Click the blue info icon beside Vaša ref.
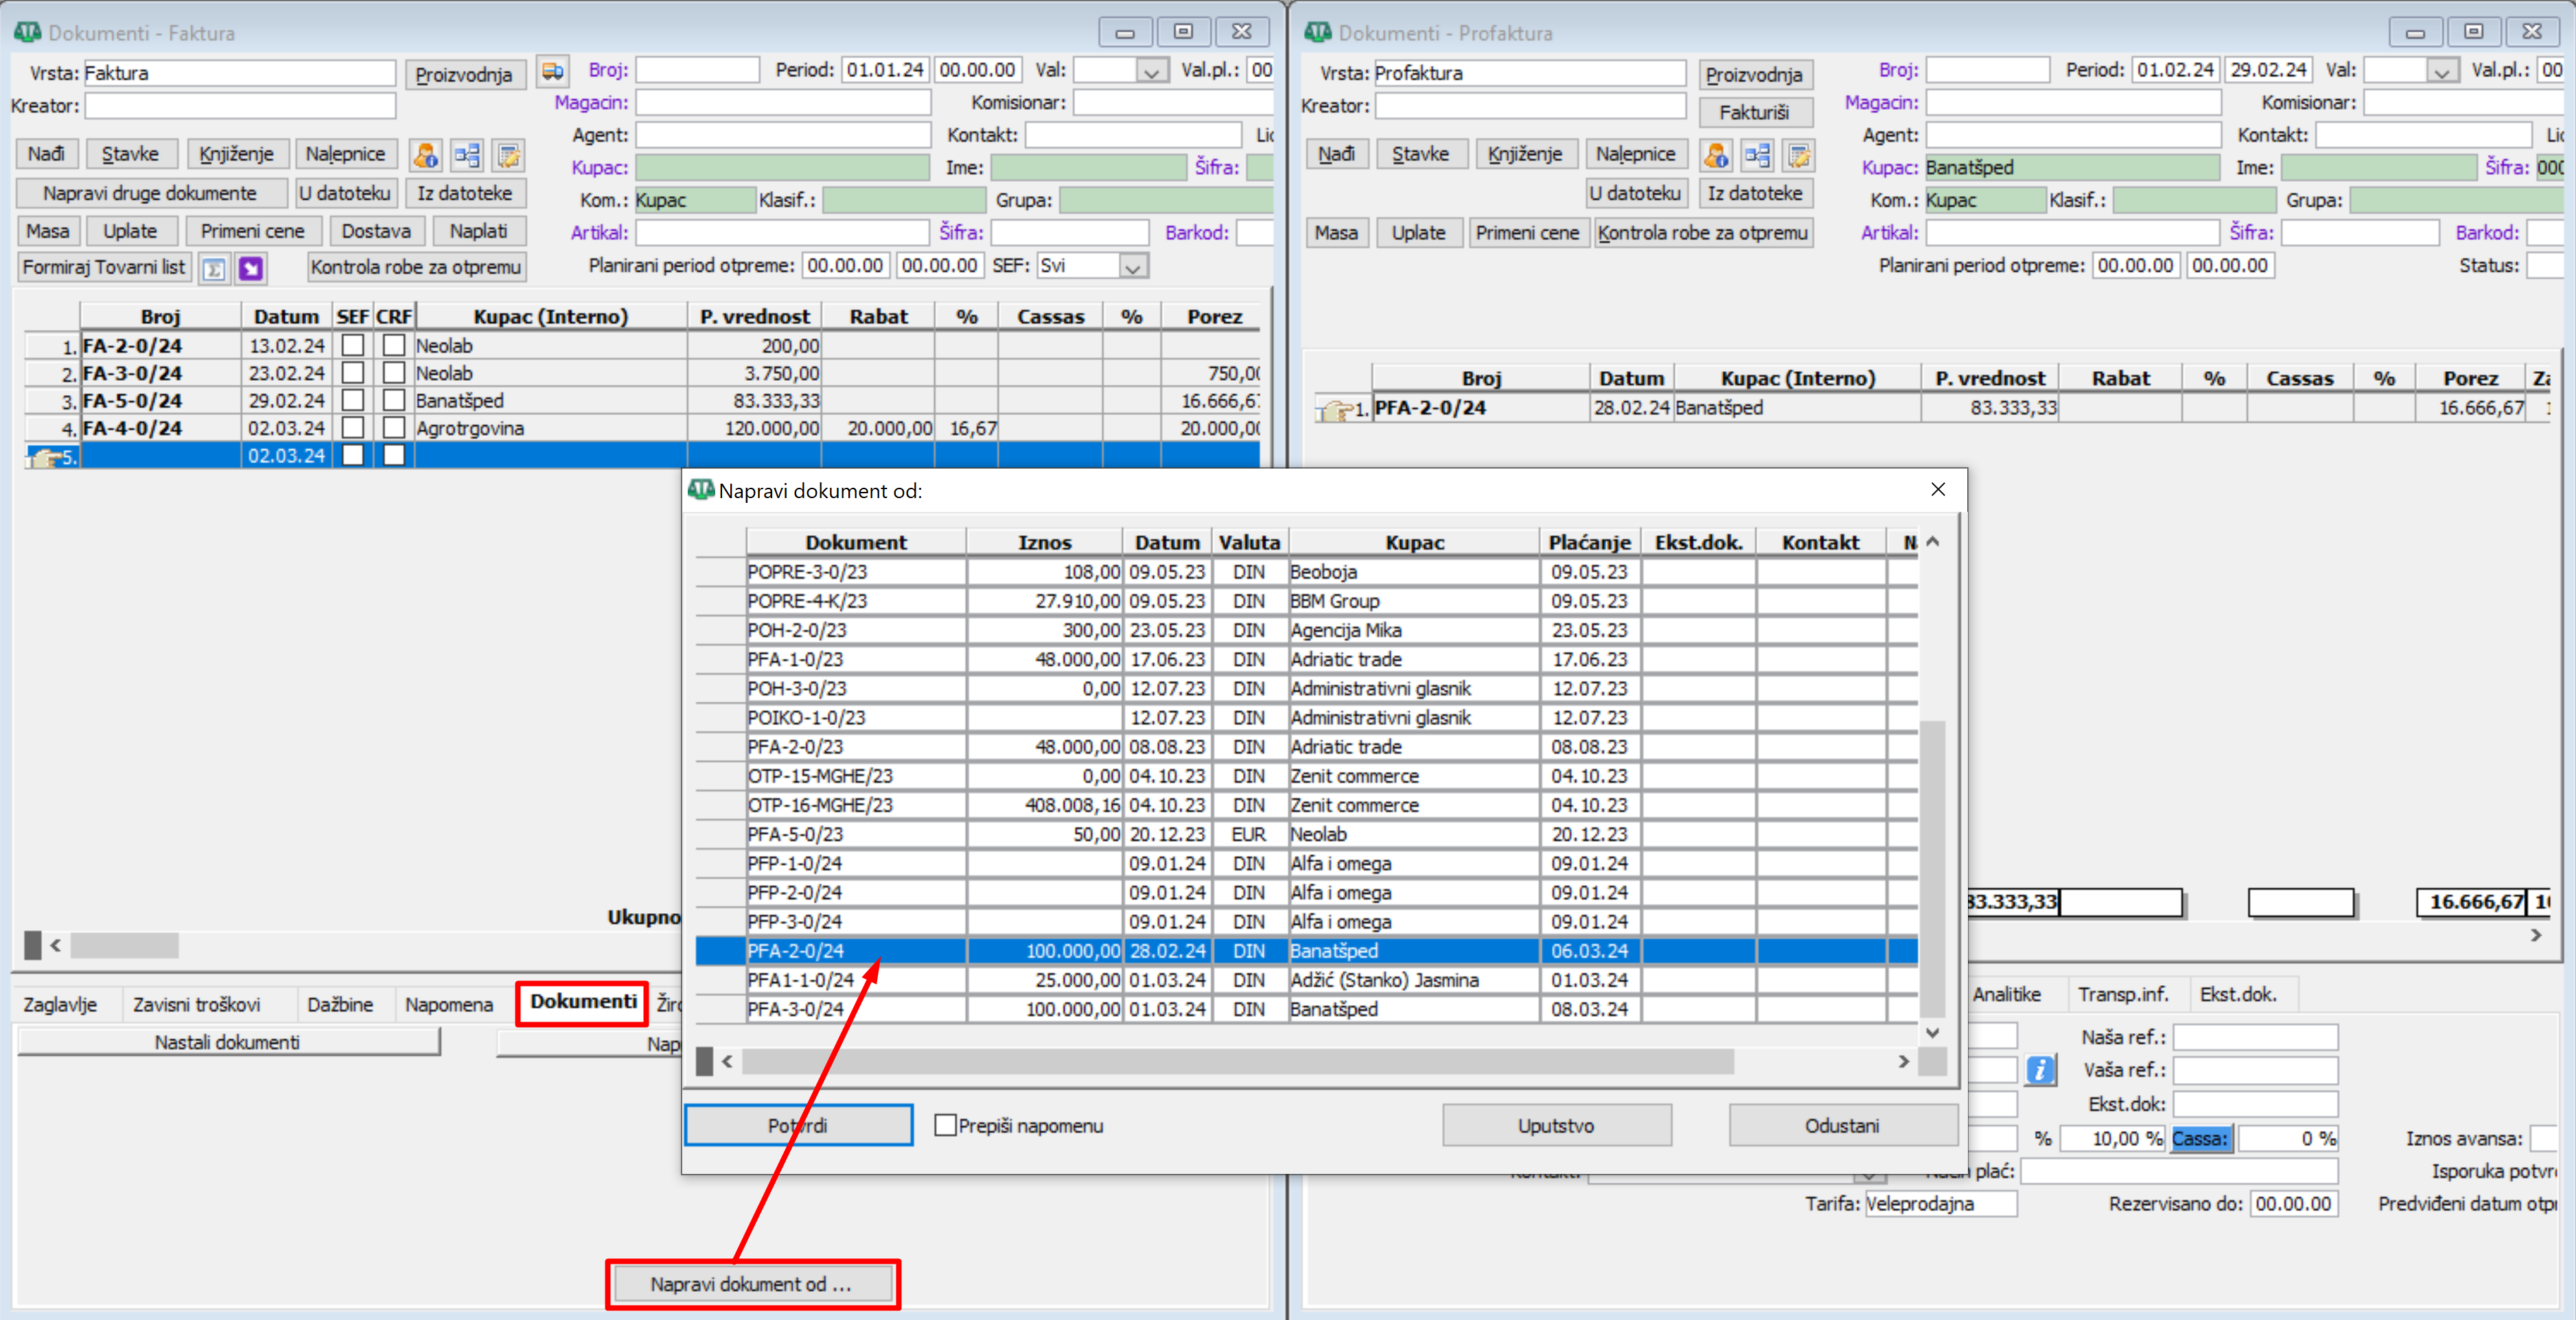 point(2039,1070)
